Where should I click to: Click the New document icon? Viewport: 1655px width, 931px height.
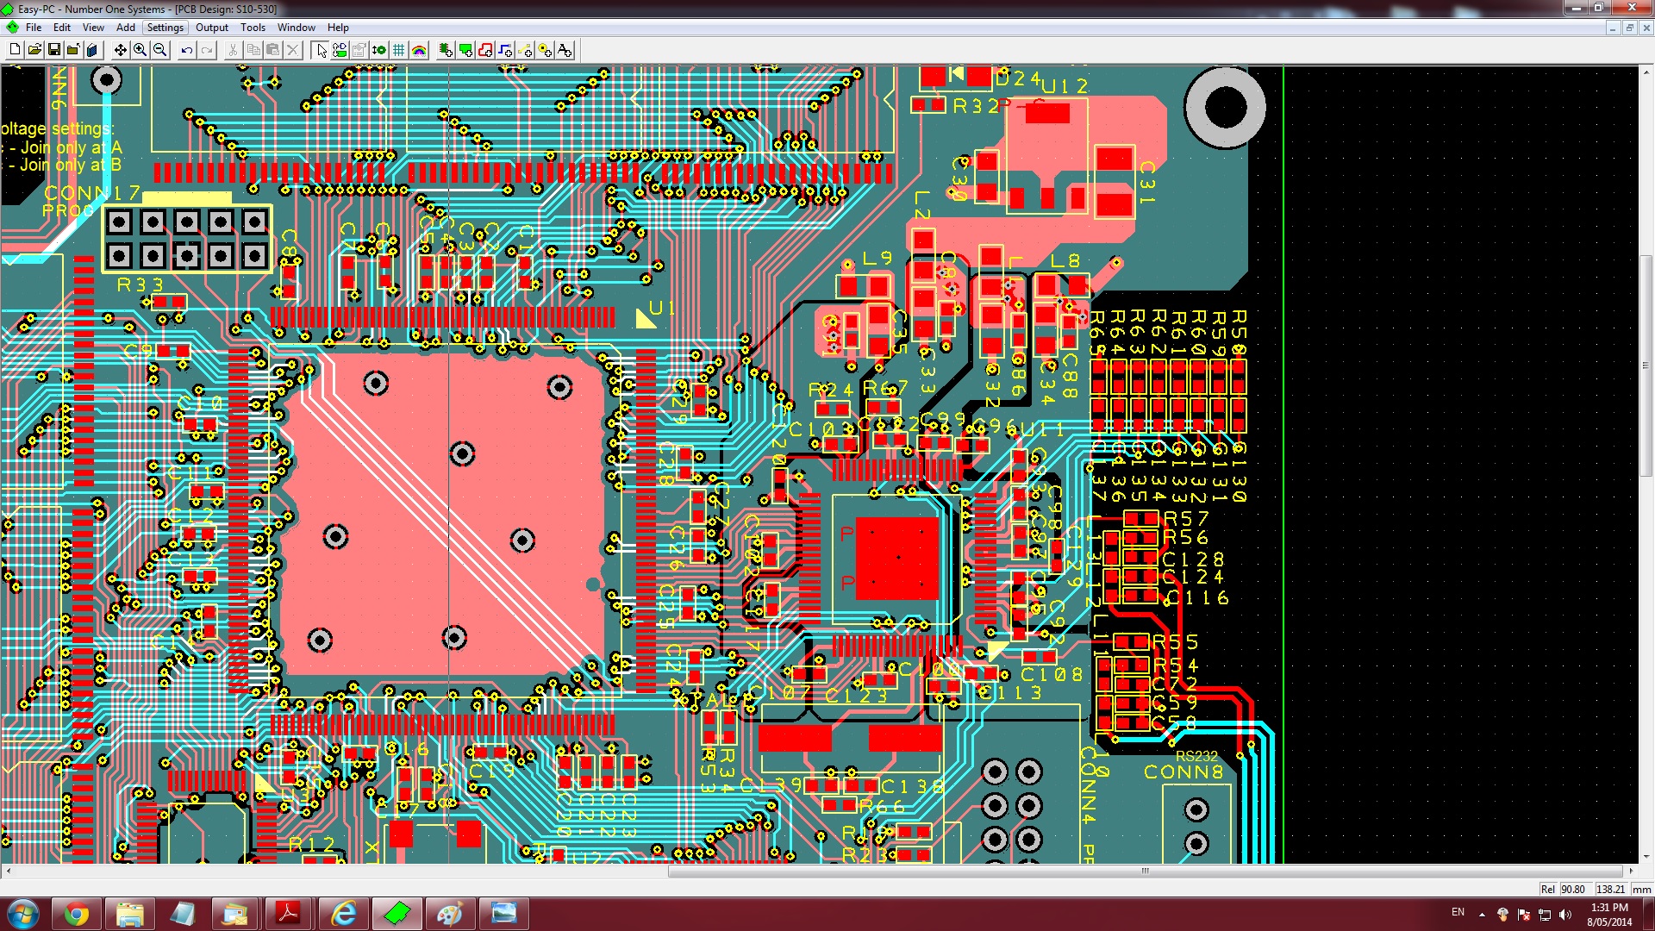coord(15,50)
